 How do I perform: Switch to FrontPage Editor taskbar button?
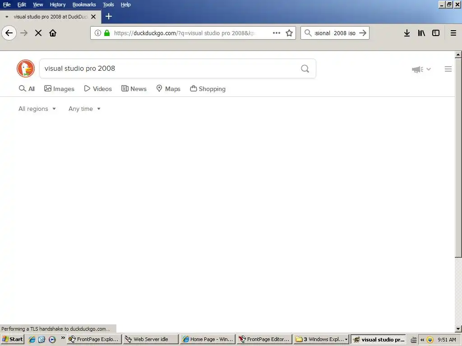coord(264,339)
